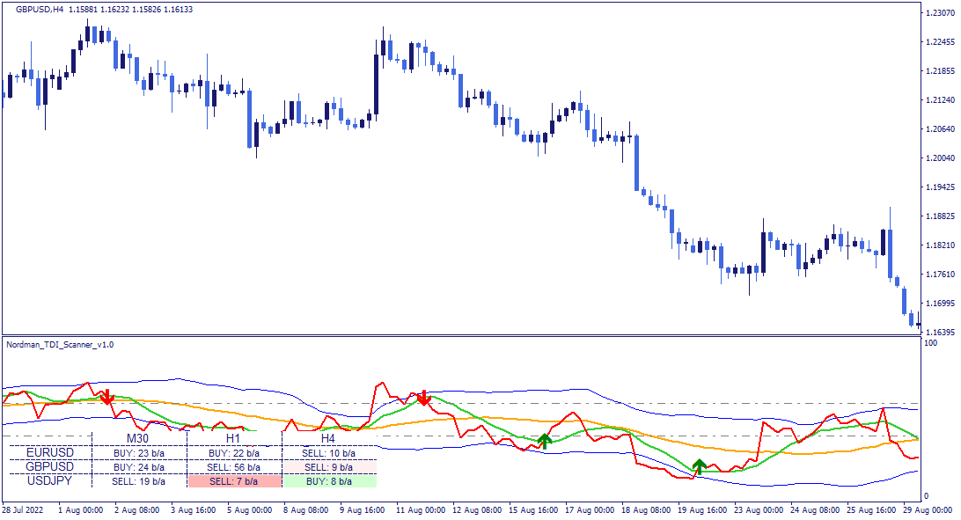Click the '17 Aug 00:00' time label
961x520 pixels.
pos(590,509)
